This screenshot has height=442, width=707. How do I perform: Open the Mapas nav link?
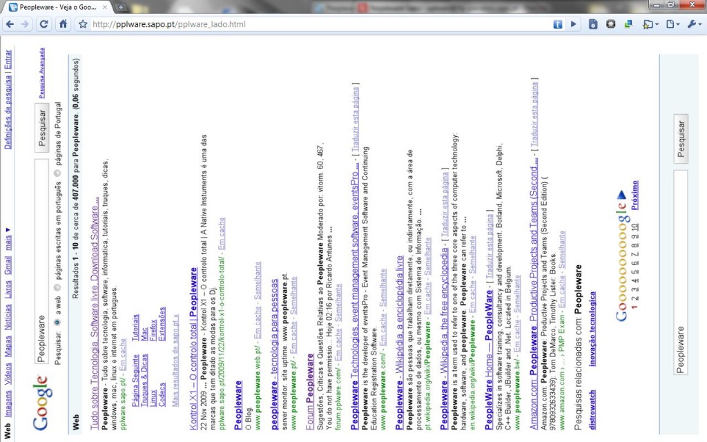pos(8,346)
